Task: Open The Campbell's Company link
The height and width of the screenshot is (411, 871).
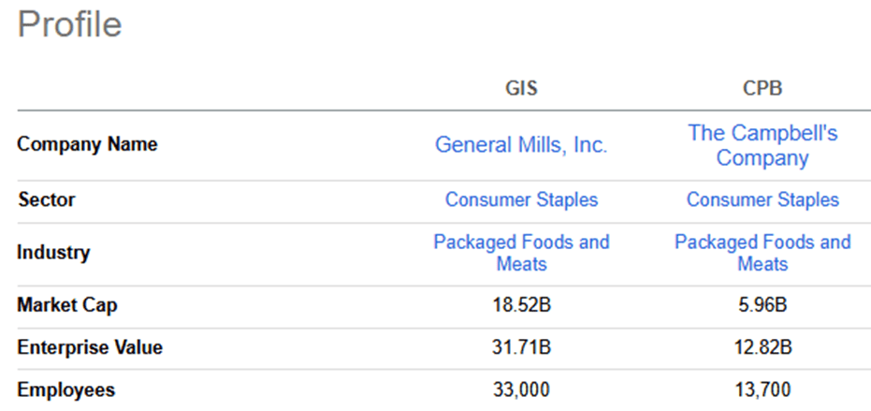Action: pyautogui.click(x=762, y=145)
